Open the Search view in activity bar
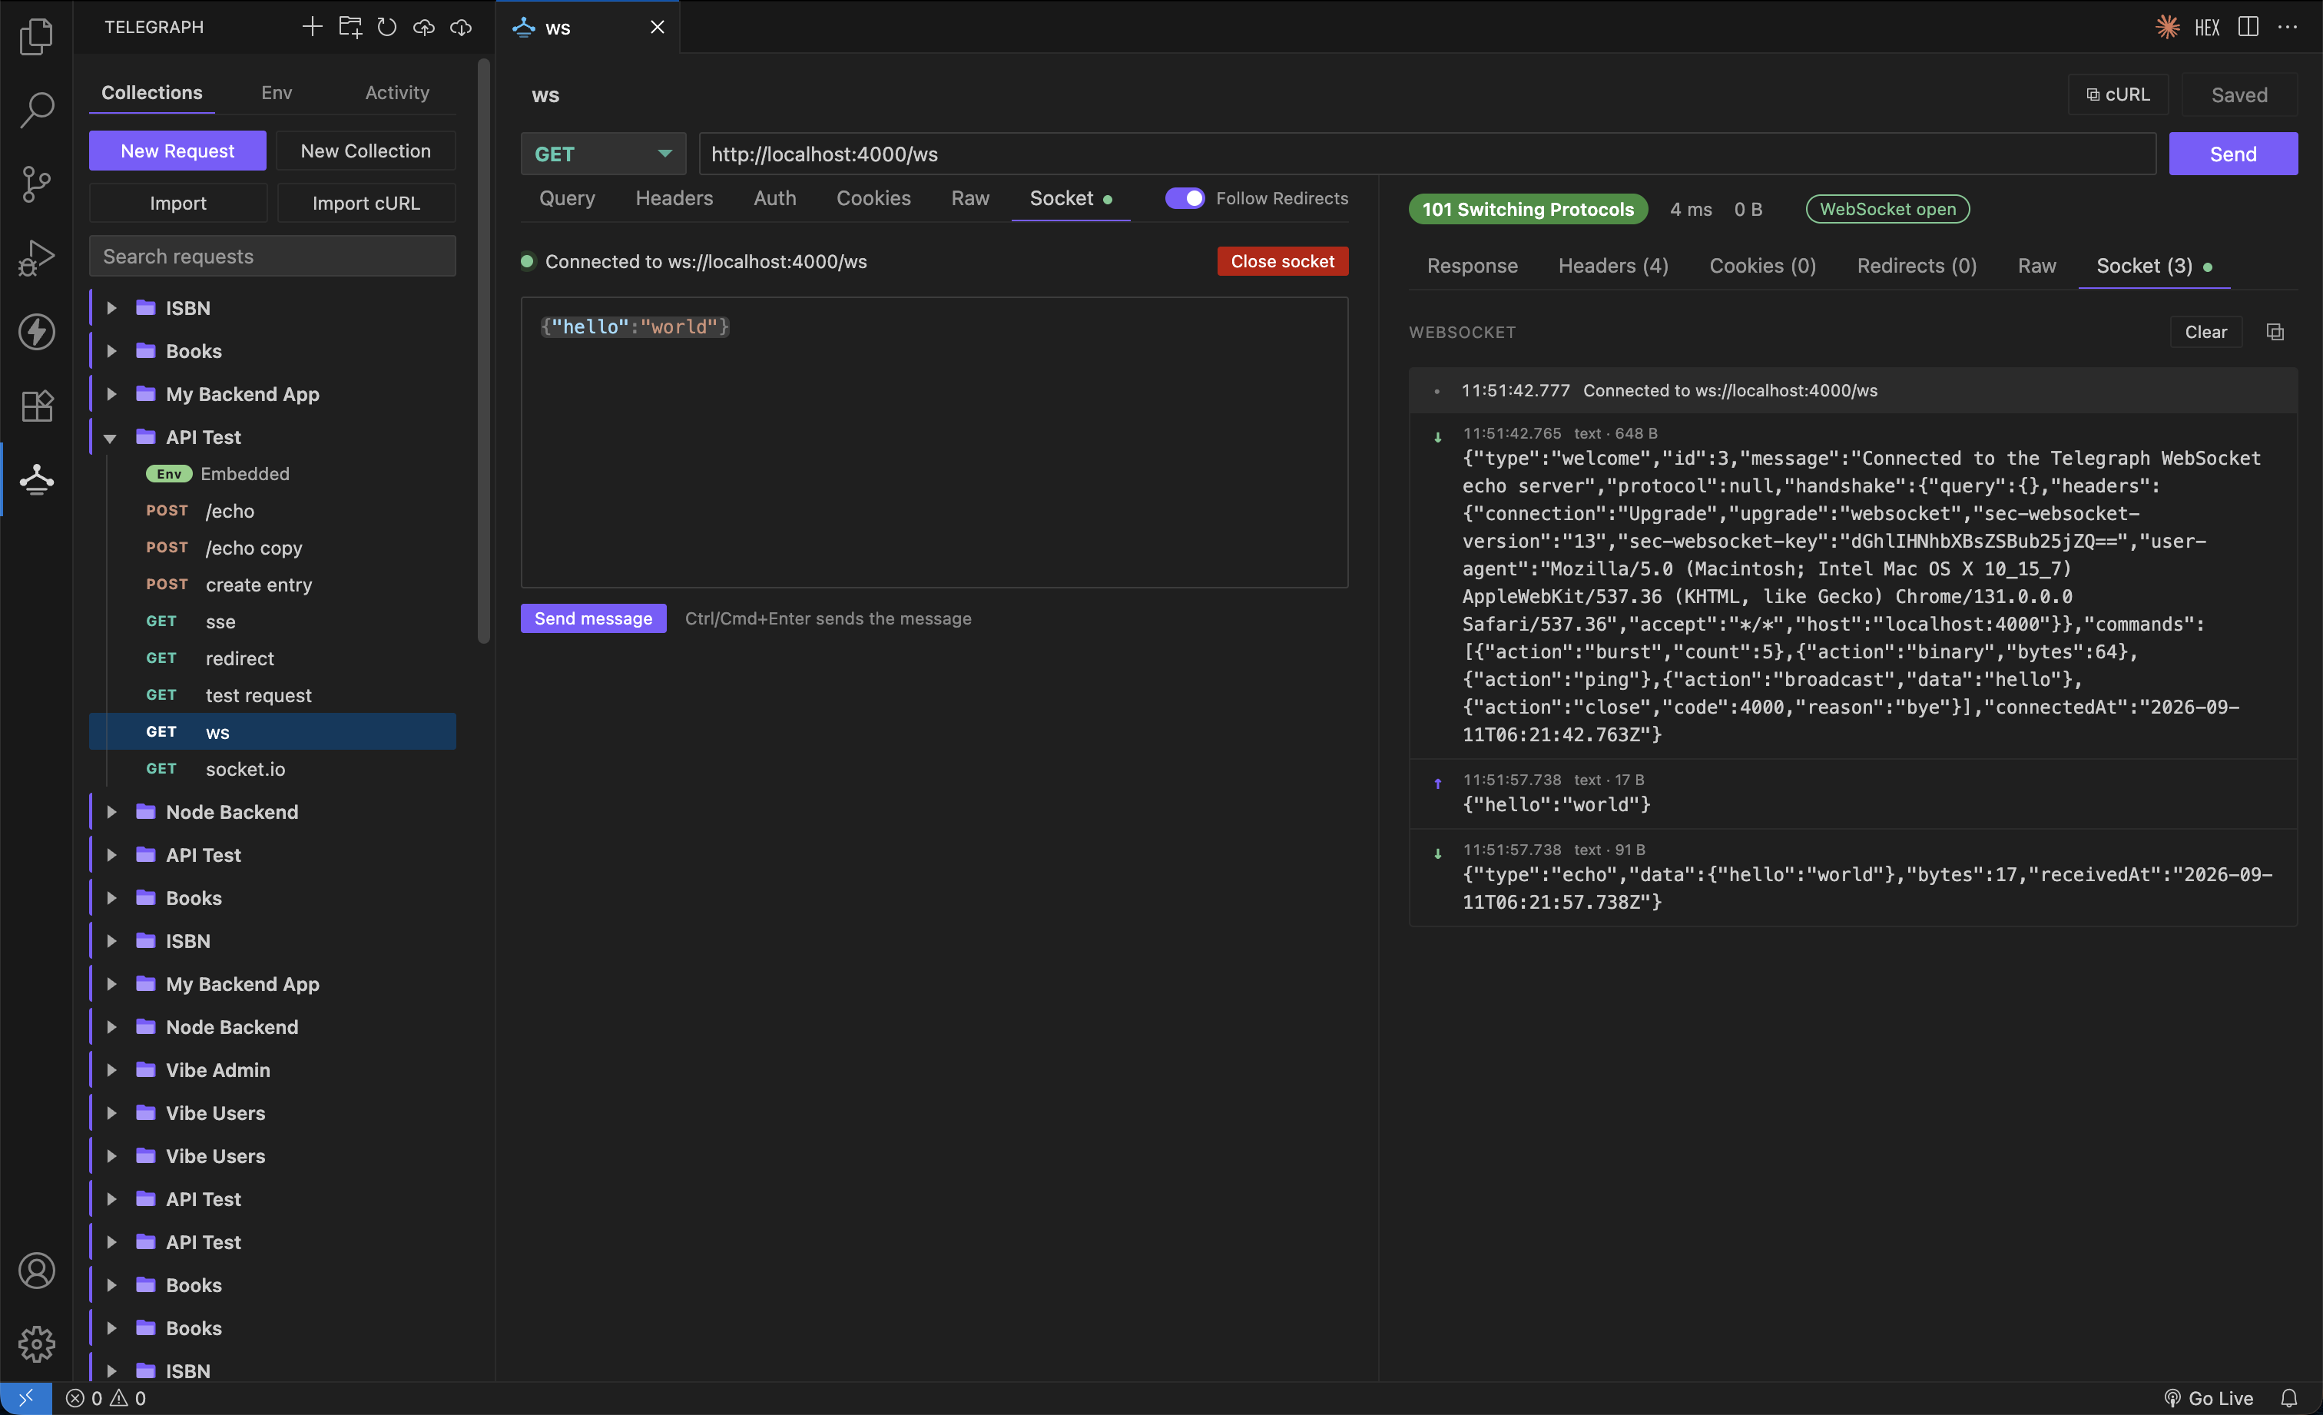This screenshot has width=2323, height=1415. 36,109
